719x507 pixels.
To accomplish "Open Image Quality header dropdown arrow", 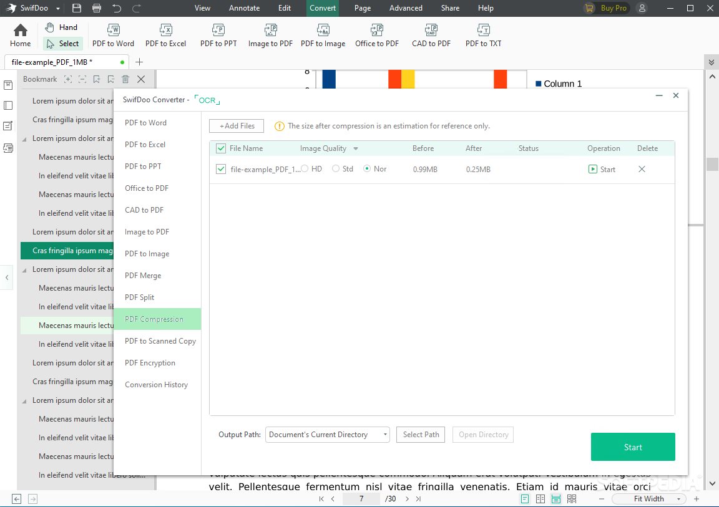I will pyautogui.click(x=355, y=148).
